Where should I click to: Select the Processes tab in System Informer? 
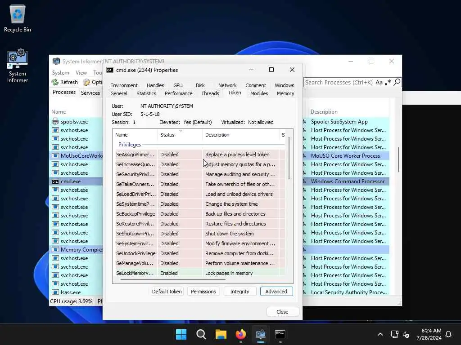(x=64, y=92)
